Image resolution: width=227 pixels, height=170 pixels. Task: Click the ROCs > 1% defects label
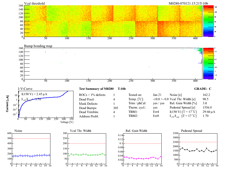[x=92, y=95]
